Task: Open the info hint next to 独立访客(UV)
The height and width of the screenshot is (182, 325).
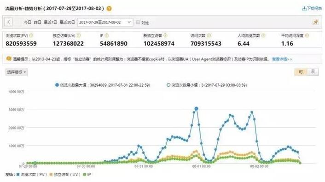Action: tap(79, 35)
